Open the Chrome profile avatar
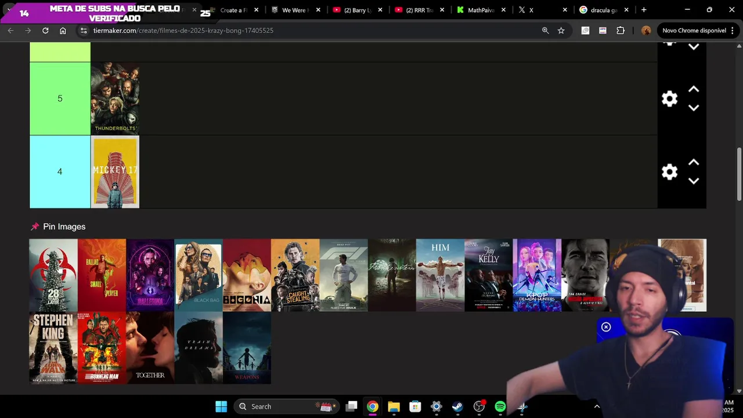This screenshot has height=418, width=743. [646, 30]
